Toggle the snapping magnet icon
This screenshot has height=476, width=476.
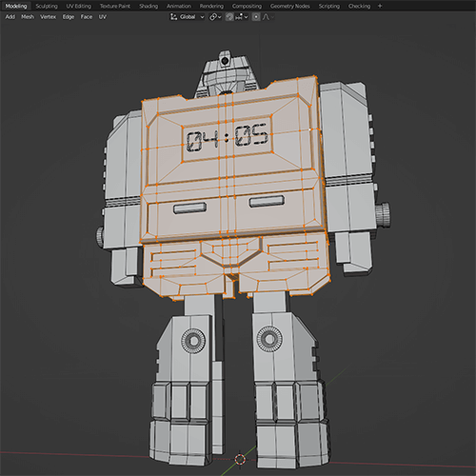(229, 17)
